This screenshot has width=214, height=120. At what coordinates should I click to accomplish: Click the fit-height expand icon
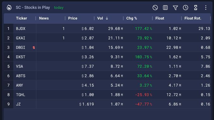196,8
